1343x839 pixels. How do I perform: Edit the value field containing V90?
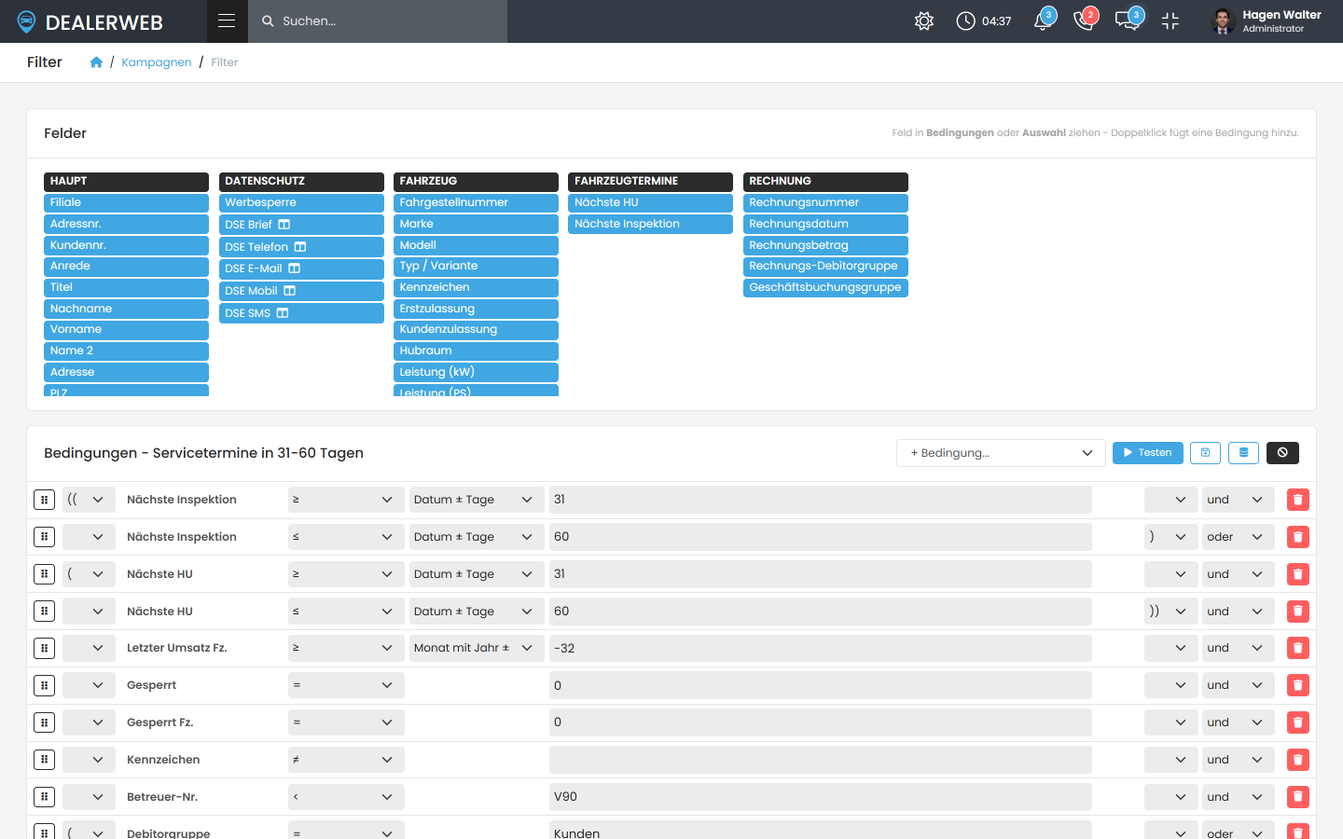coord(820,797)
